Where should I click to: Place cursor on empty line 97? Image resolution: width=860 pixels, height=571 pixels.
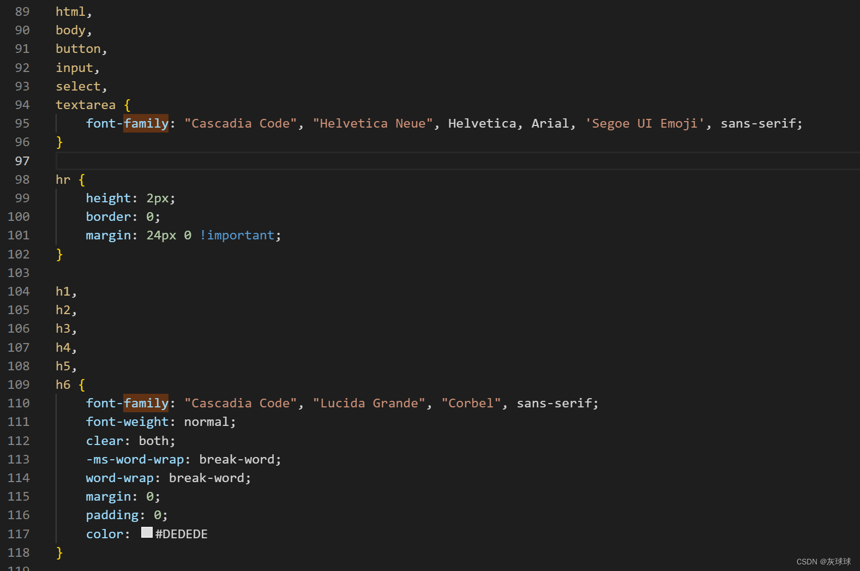[458, 161]
